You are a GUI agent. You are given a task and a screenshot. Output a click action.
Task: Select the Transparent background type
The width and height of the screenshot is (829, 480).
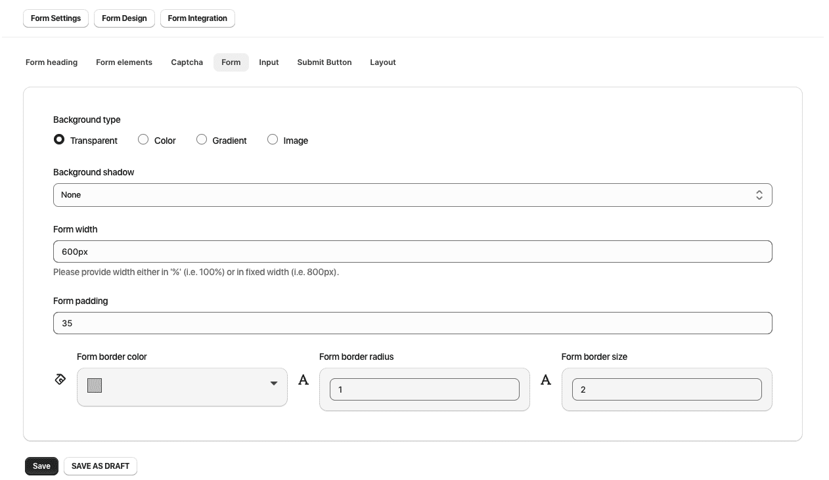(59, 140)
